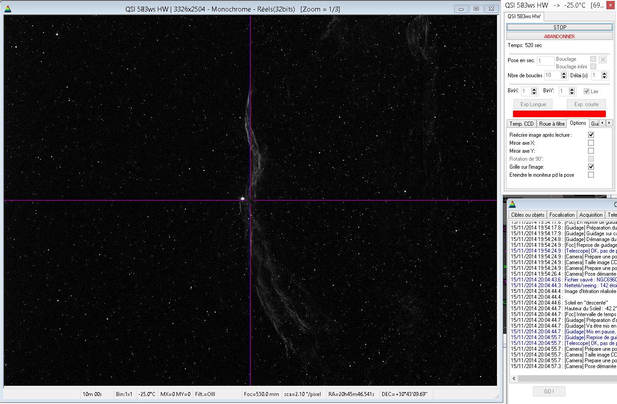This screenshot has width=617, height=404.
Task: Uncheck Reécrire image après lecture
Action: (591, 135)
